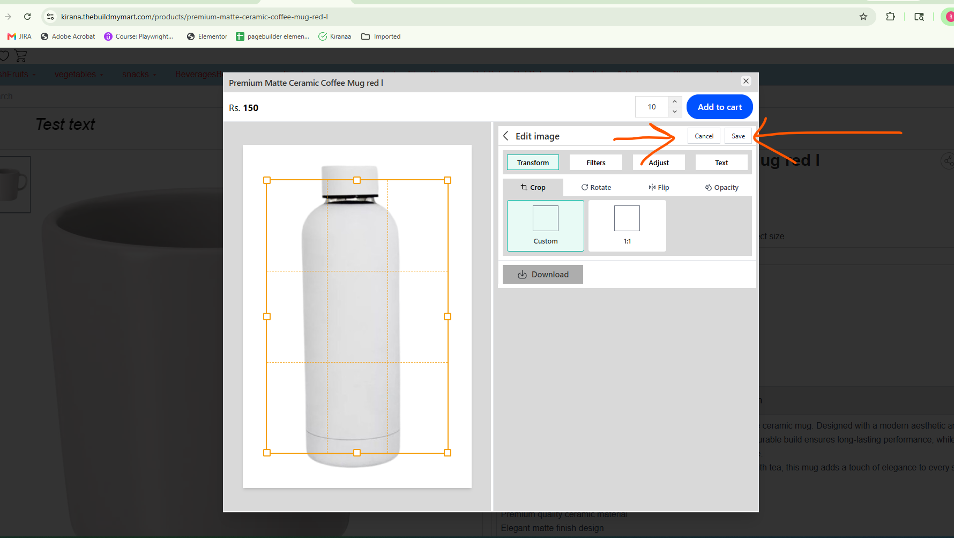Click the bottom-center crop handle
954x538 pixels.
(x=357, y=453)
